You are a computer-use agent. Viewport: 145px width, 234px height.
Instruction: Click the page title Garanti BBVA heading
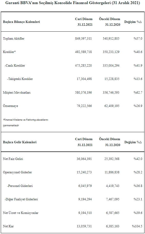(x=73, y=3)
